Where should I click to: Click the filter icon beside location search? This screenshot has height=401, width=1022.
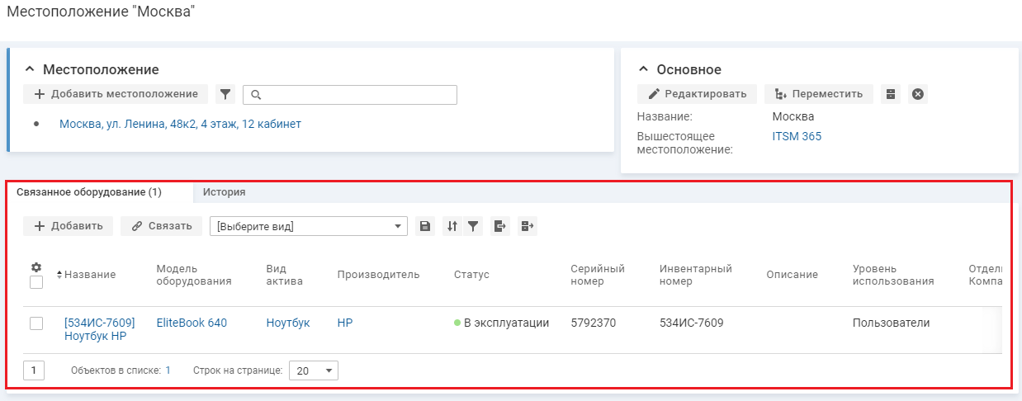(x=225, y=95)
